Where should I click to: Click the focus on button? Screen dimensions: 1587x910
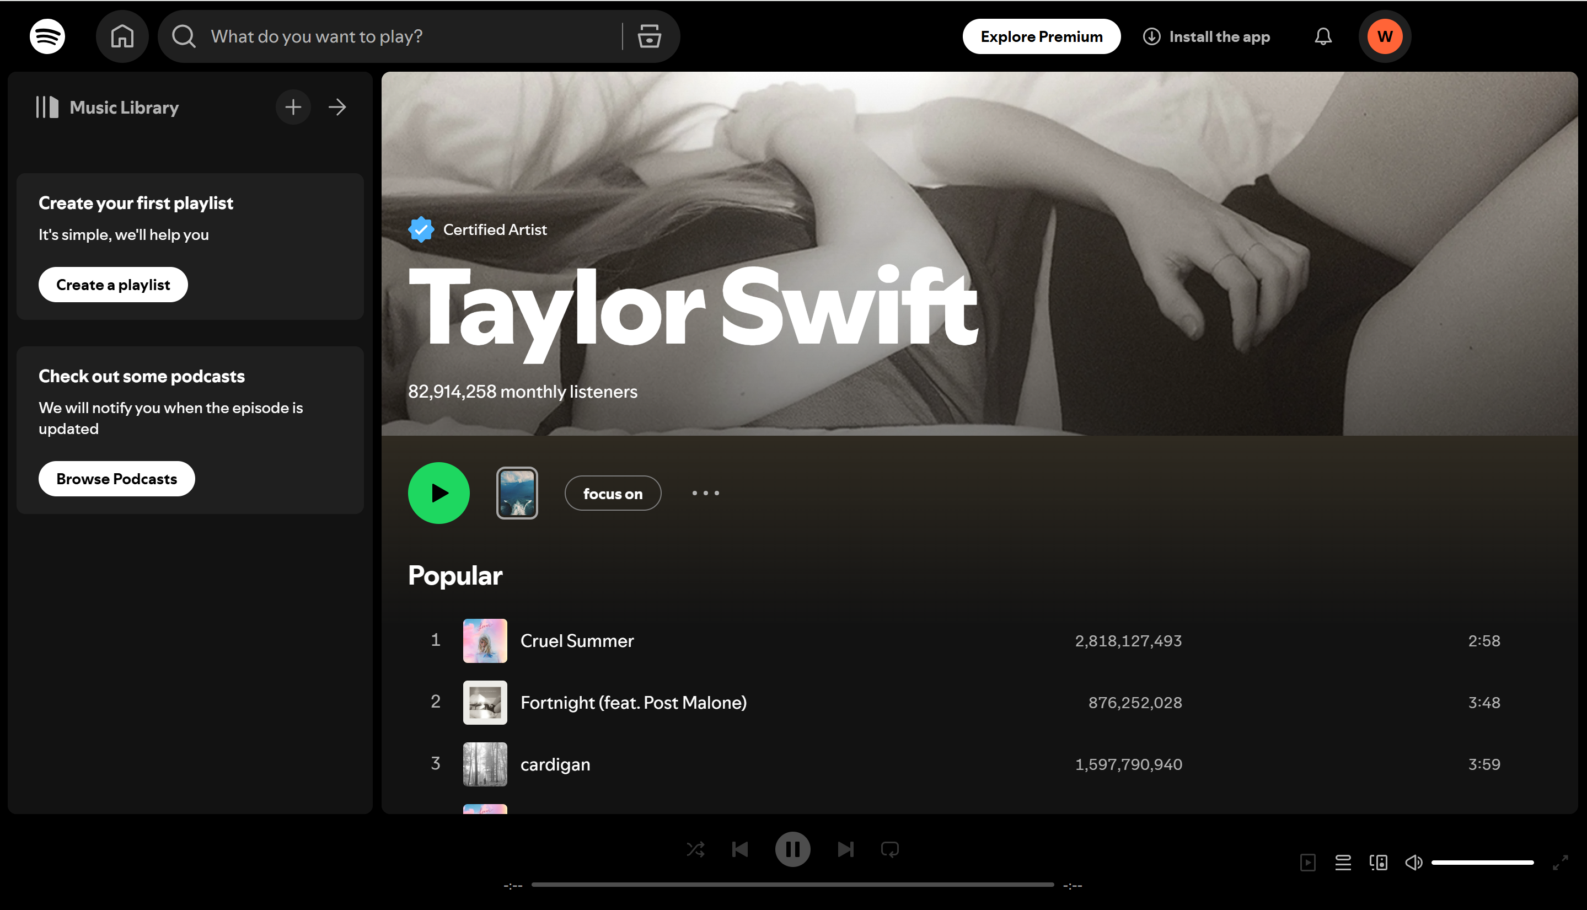coord(612,493)
